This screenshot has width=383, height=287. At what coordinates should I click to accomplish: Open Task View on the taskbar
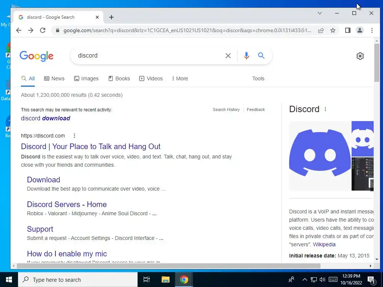click(x=147, y=280)
